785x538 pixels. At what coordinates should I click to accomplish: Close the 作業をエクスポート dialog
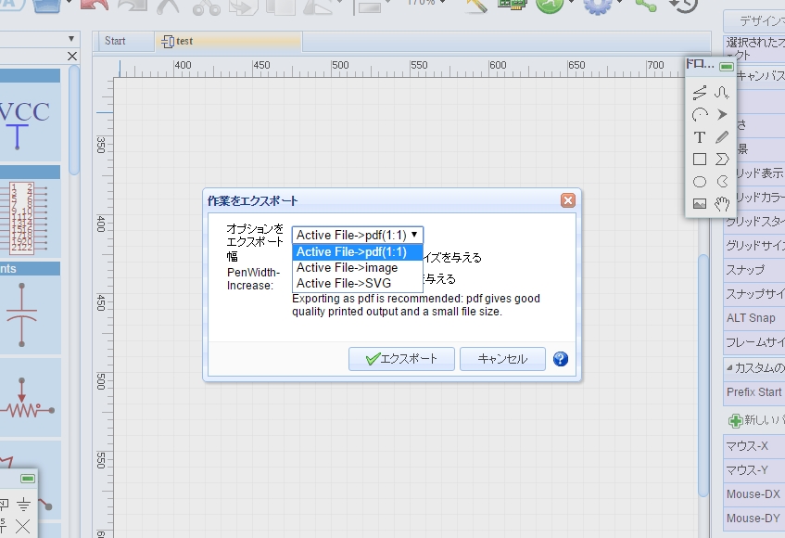pyautogui.click(x=568, y=200)
